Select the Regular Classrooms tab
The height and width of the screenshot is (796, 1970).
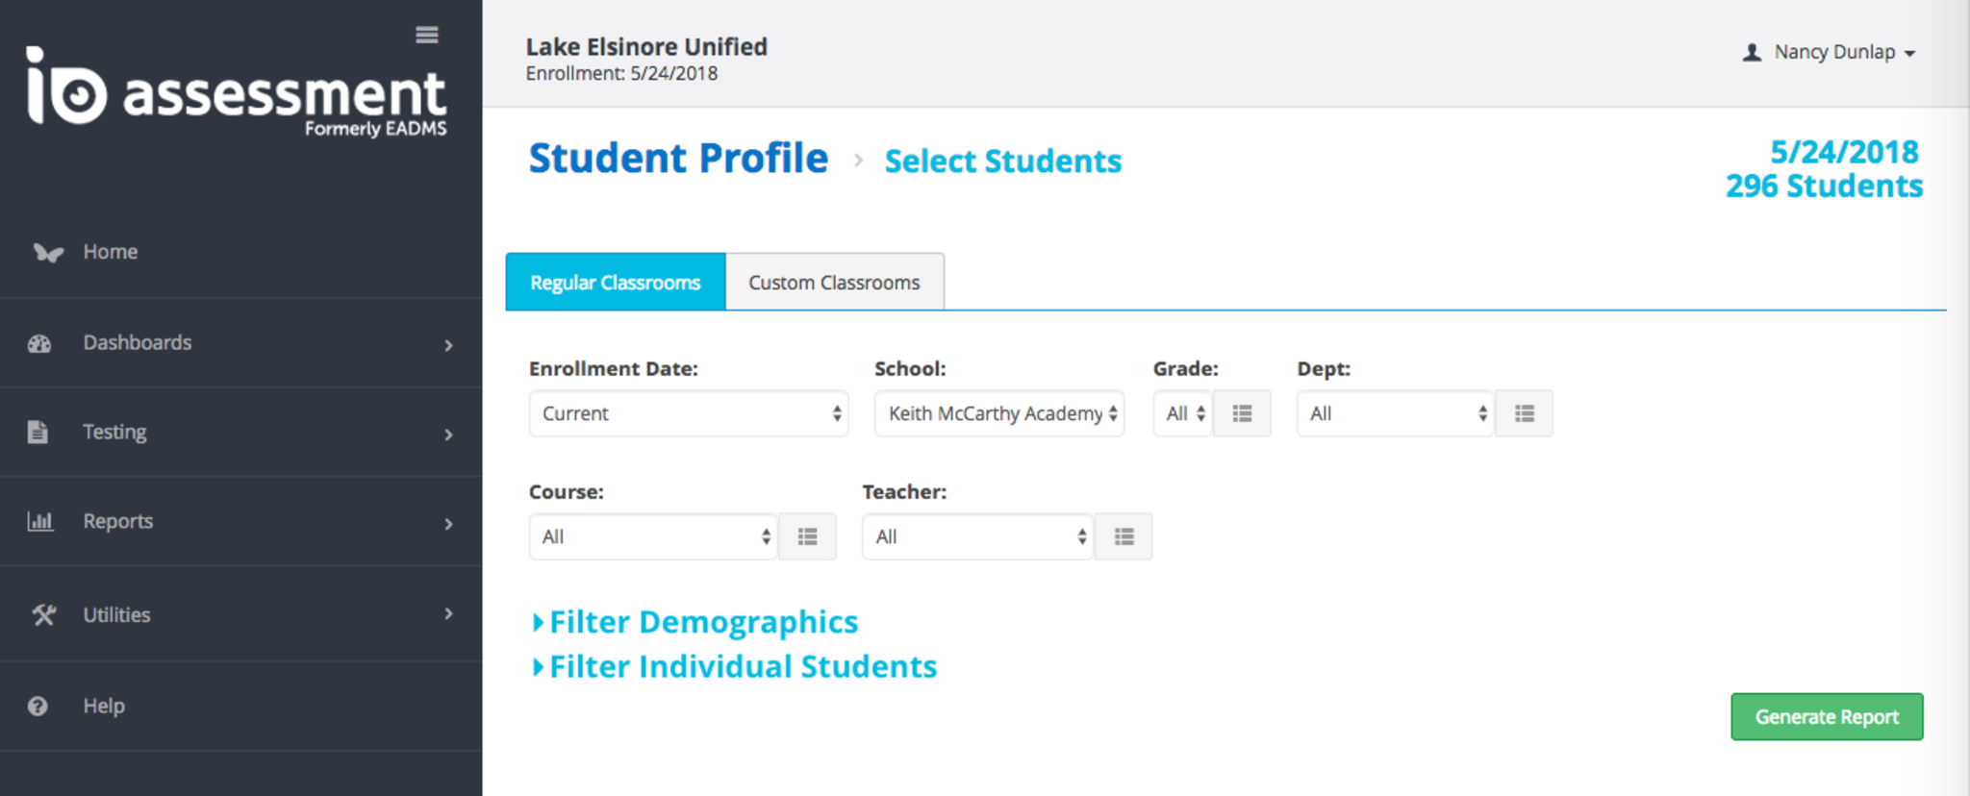(615, 283)
